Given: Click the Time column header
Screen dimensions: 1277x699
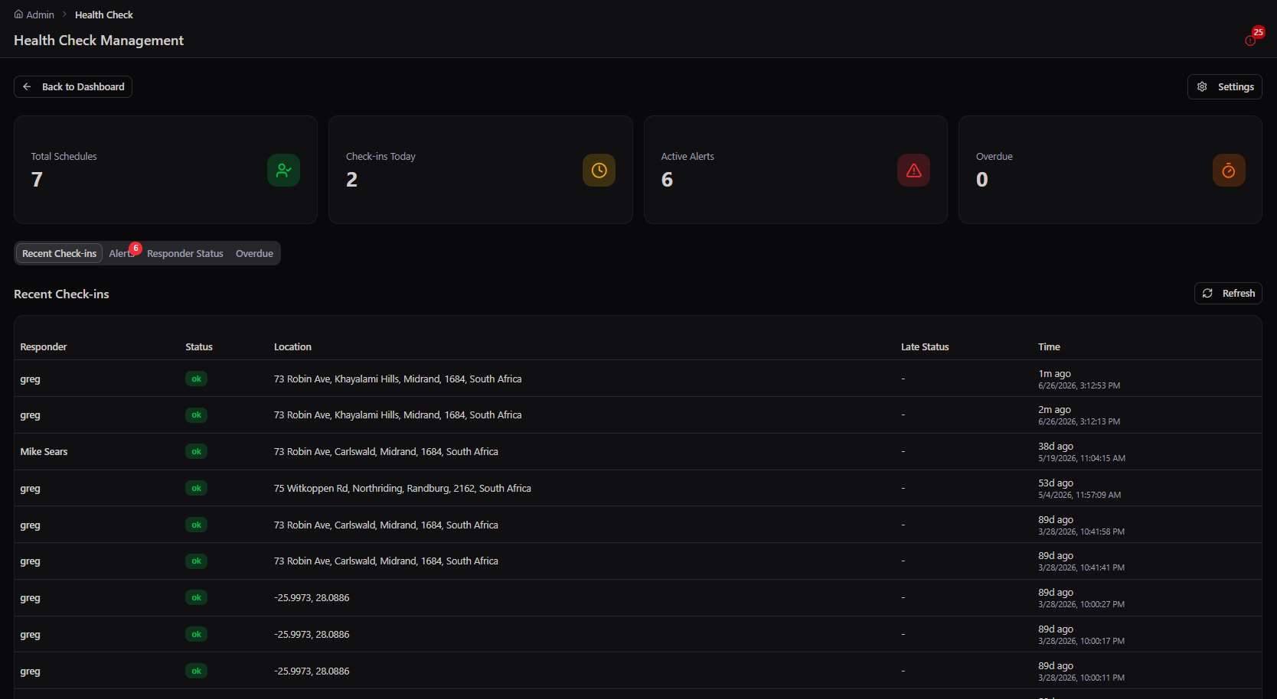Looking at the screenshot, I should point(1049,346).
